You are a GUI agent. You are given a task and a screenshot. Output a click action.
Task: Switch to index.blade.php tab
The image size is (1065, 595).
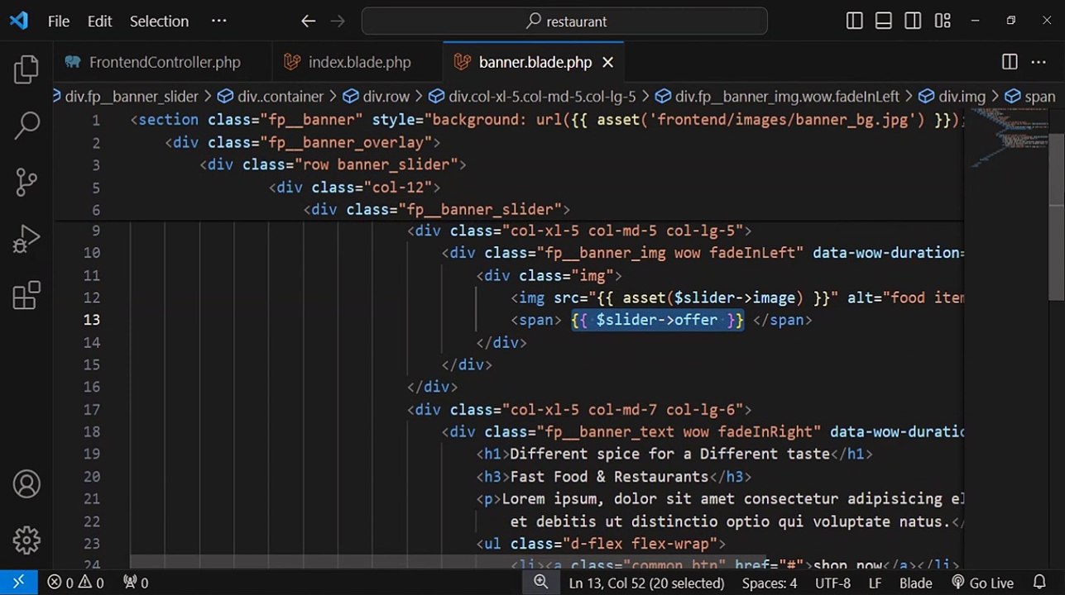[357, 62]
